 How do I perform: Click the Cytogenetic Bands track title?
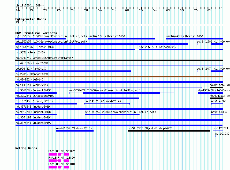point(31,19)
